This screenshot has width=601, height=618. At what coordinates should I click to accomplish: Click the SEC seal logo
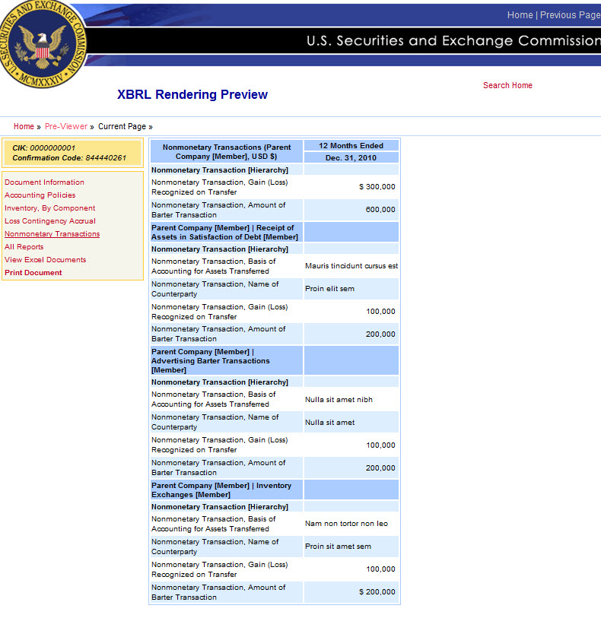pyautogui.click(x=41, y=43)
